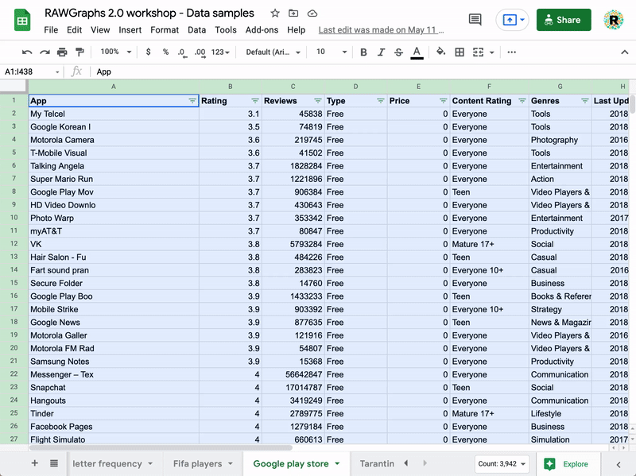636x476 pixels.
Task: Toggle bold formatting
Action: pos(363,52)
